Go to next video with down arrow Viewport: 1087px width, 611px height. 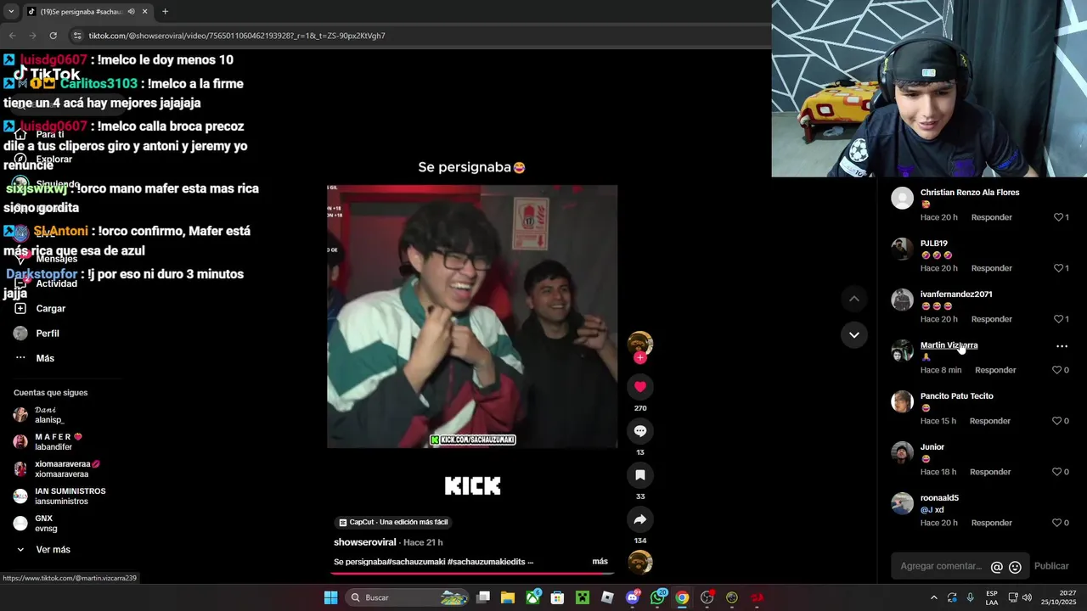[854, 335]
